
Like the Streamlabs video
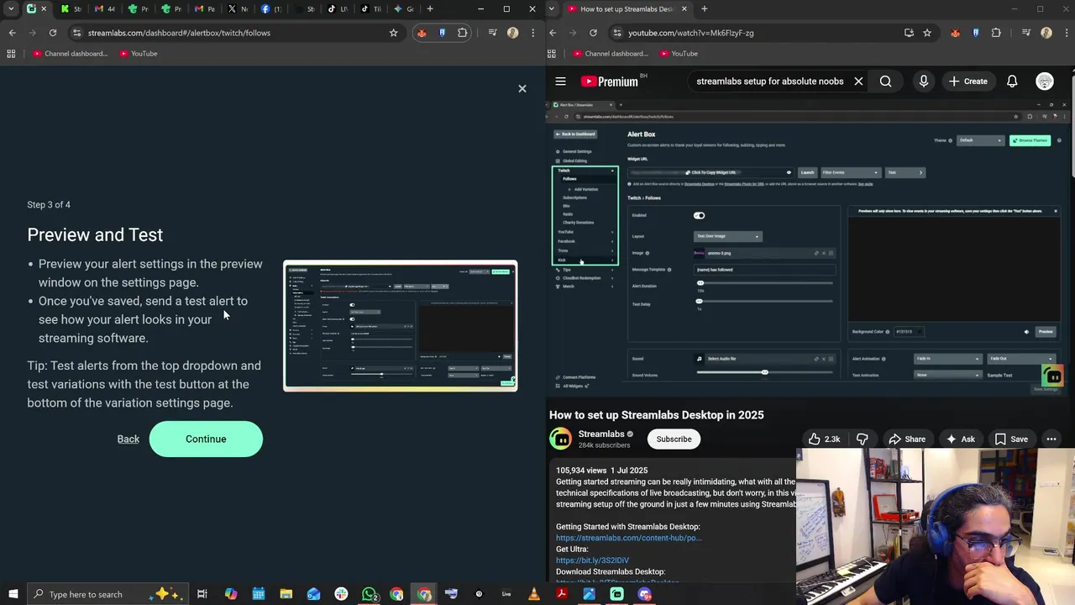[x=824, y=439]
